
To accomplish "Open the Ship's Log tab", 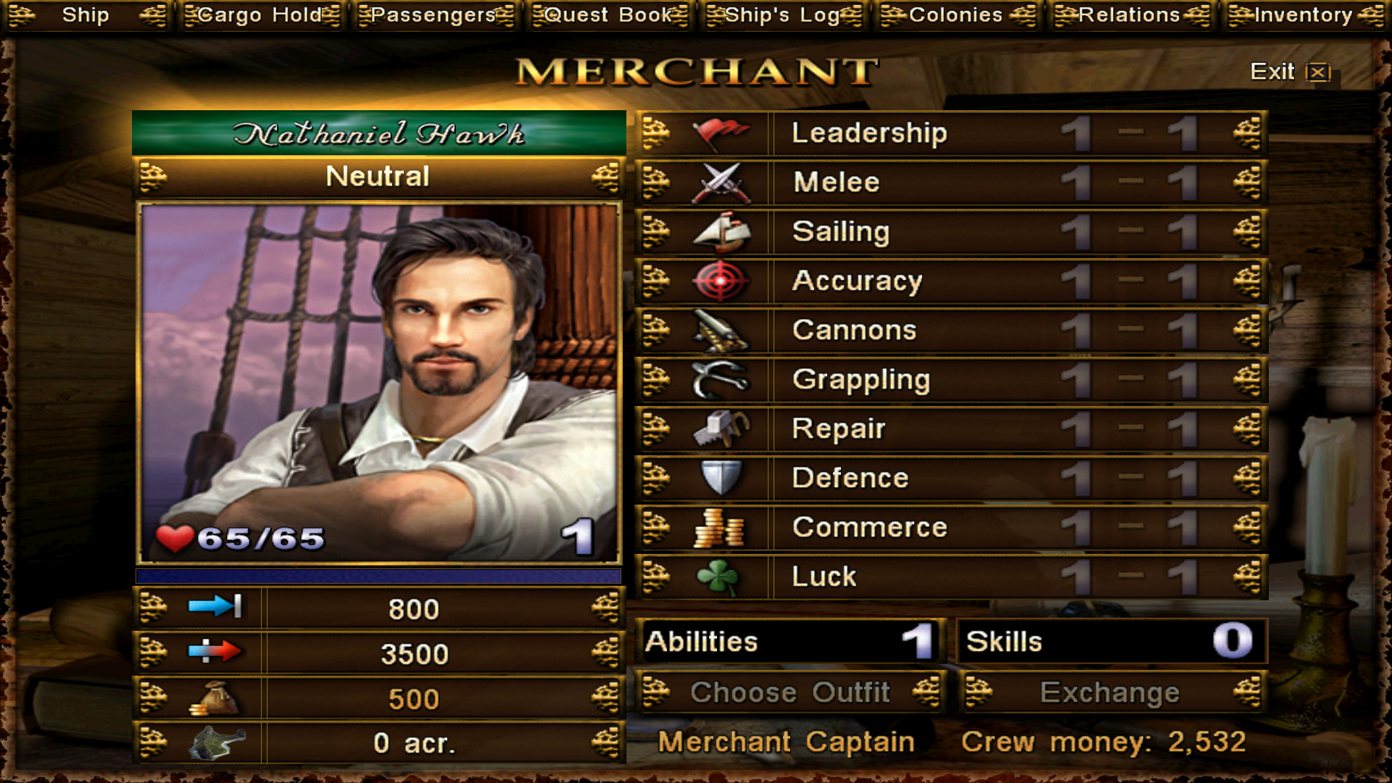I will pos(782,15).
